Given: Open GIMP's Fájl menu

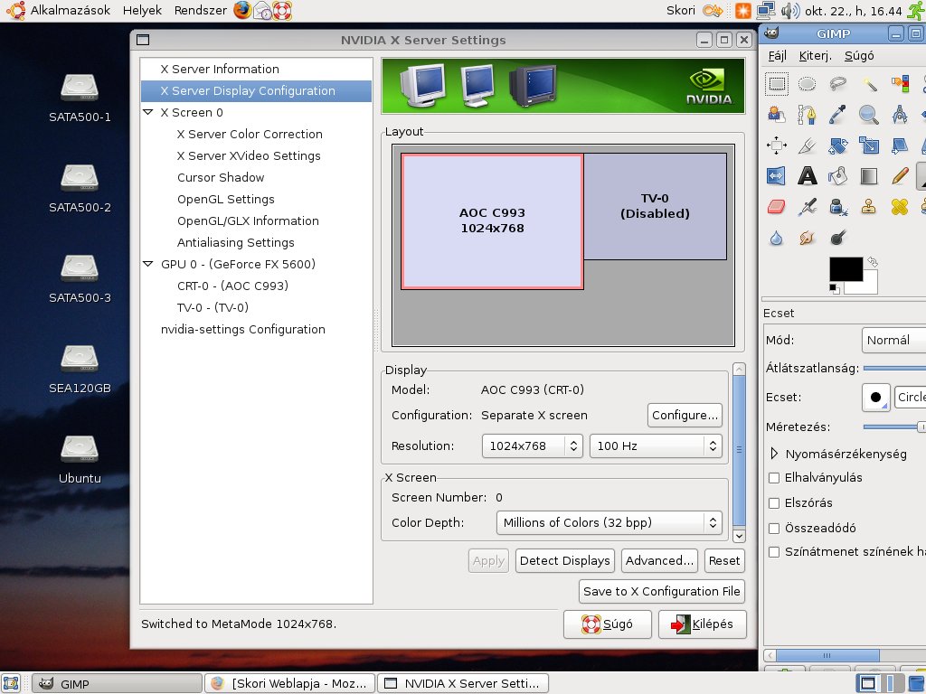Looking at the screenshot, I should [777, 55].
